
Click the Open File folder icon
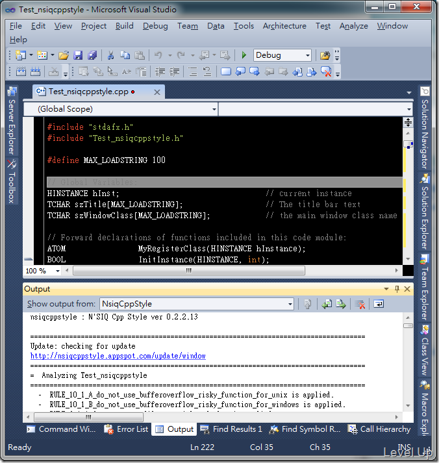coord(64,55)
